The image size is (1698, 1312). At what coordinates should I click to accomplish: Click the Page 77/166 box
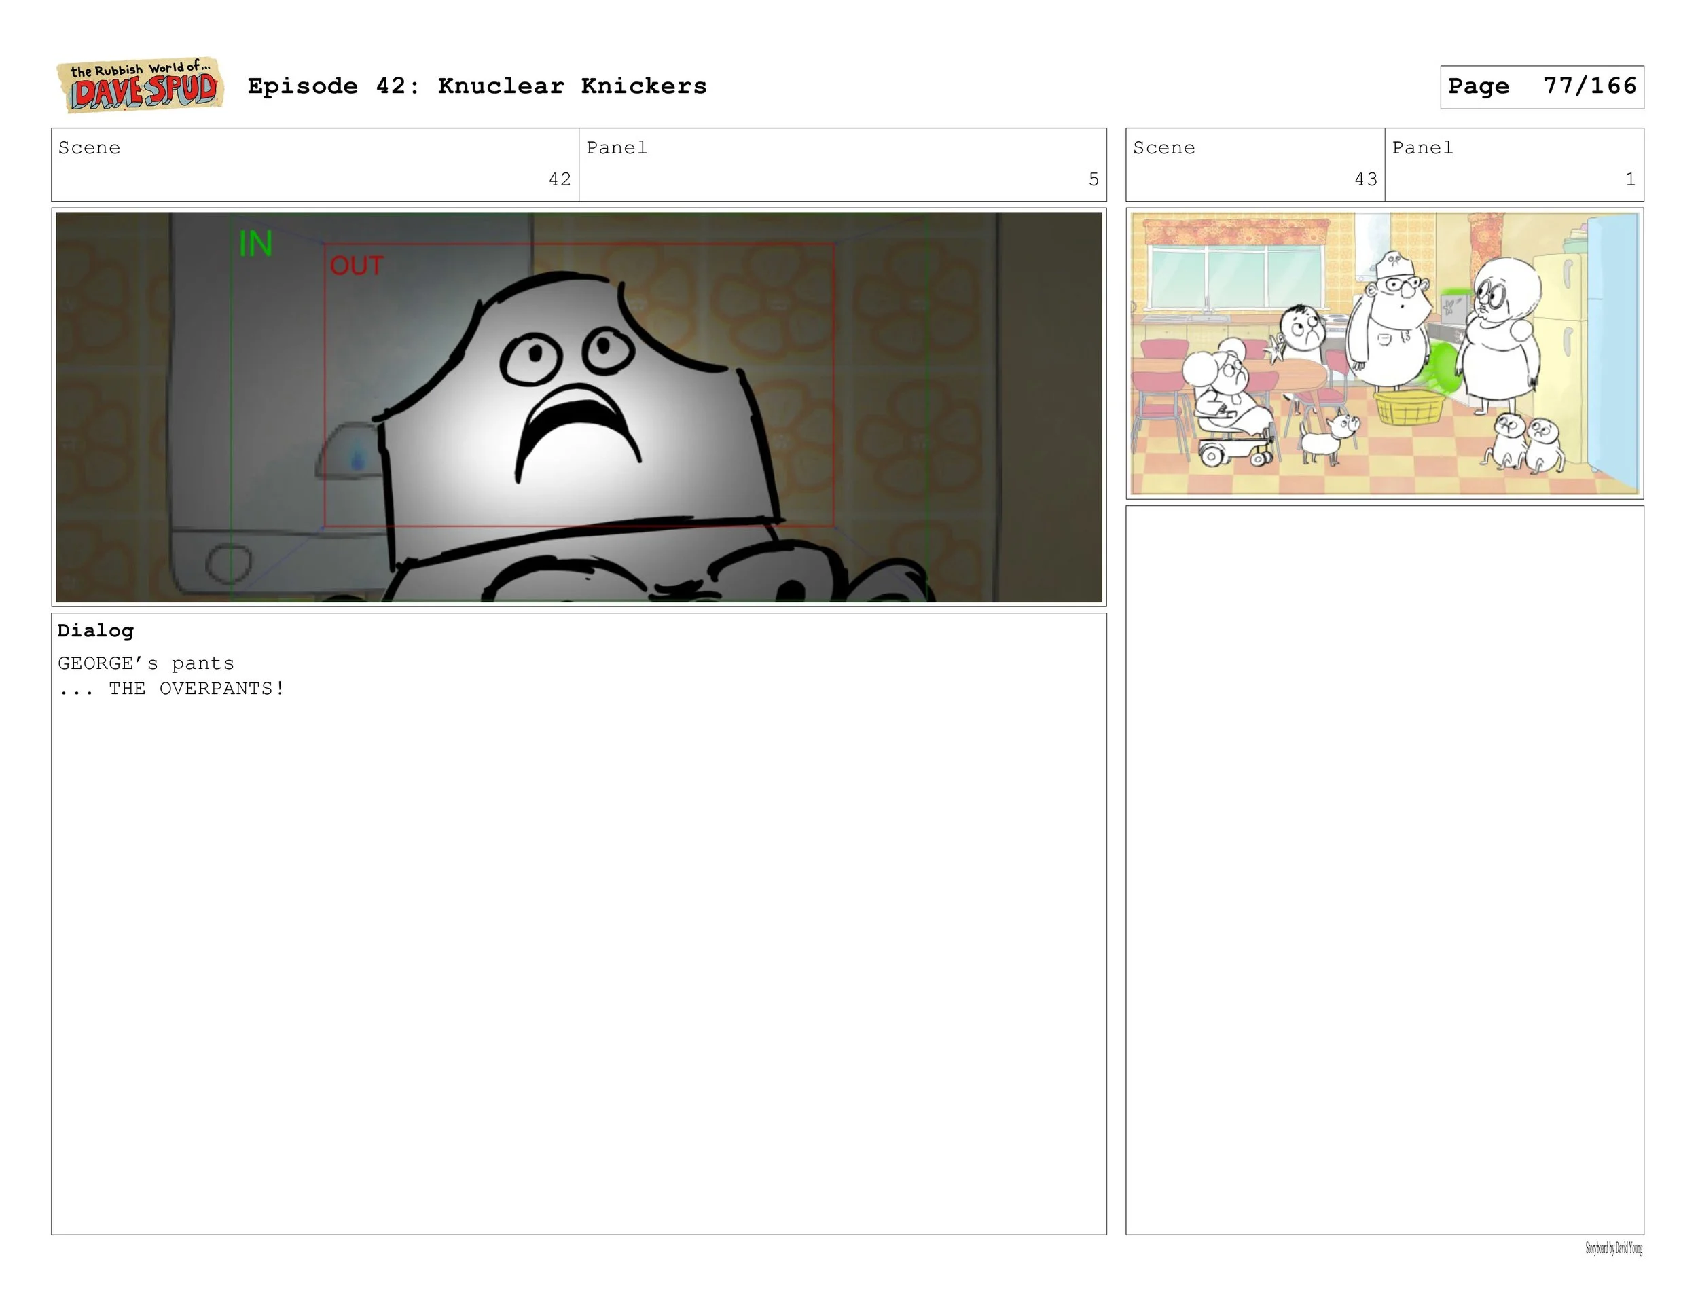1541,87
